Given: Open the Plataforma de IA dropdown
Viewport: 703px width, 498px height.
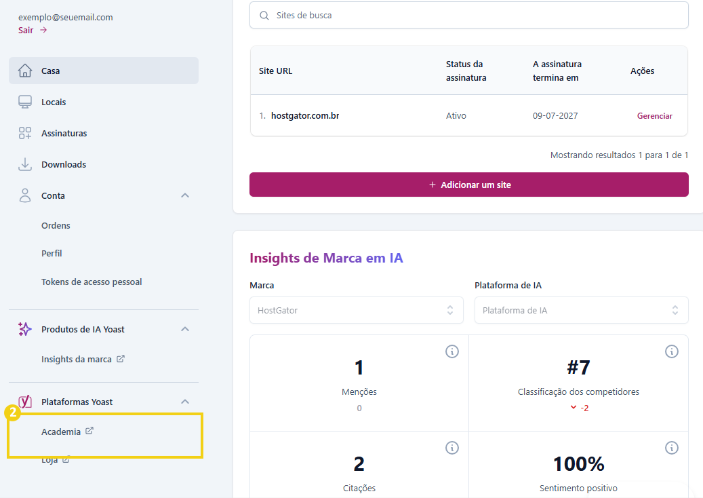Looking at the screenshot, I should point(582,310).
